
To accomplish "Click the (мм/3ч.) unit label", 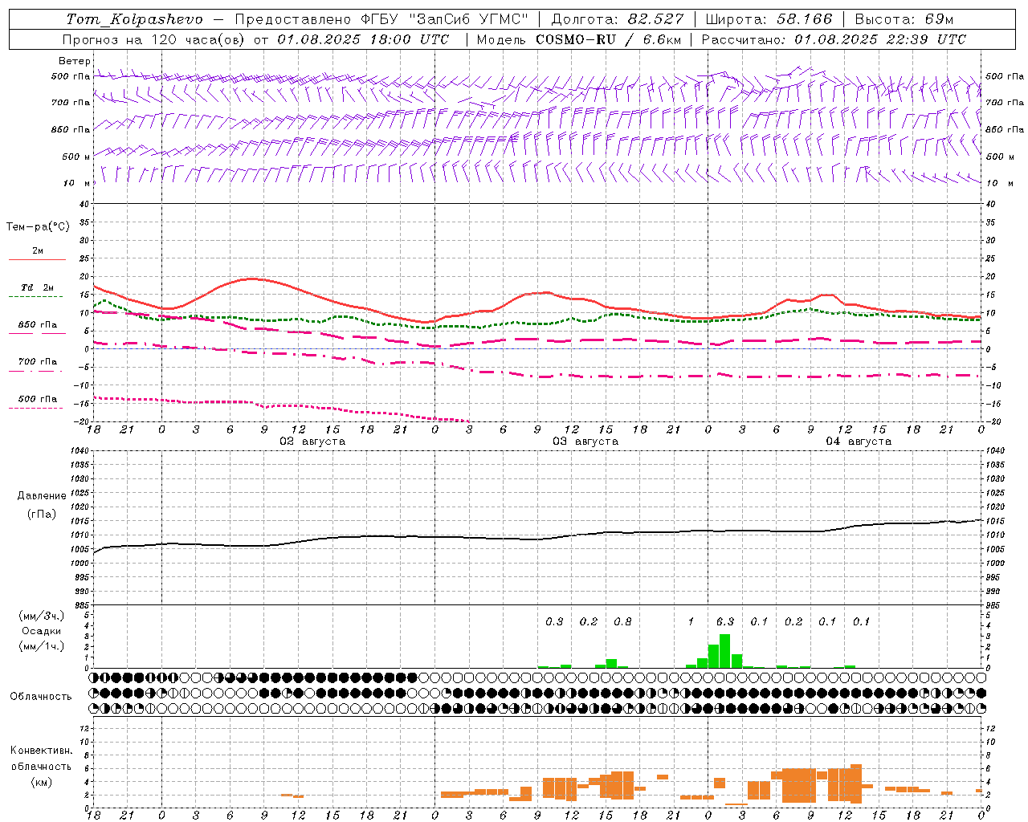I will [41, 616].
